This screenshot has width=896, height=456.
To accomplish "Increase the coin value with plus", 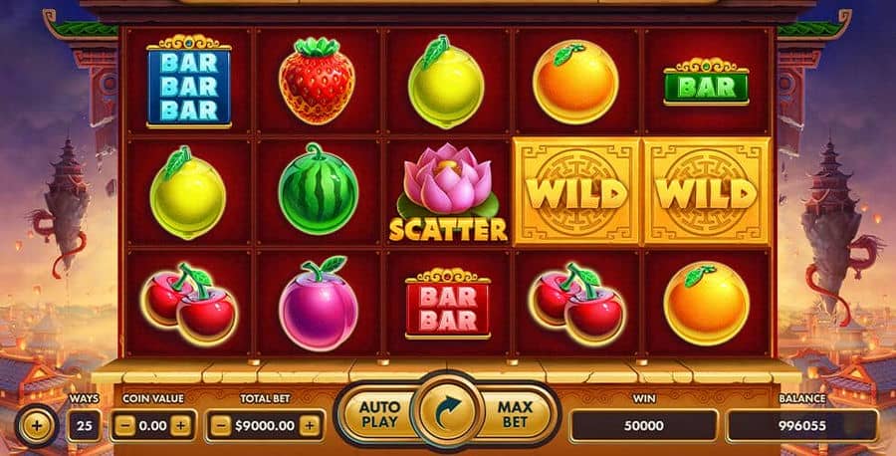I will tap(180, 425).
